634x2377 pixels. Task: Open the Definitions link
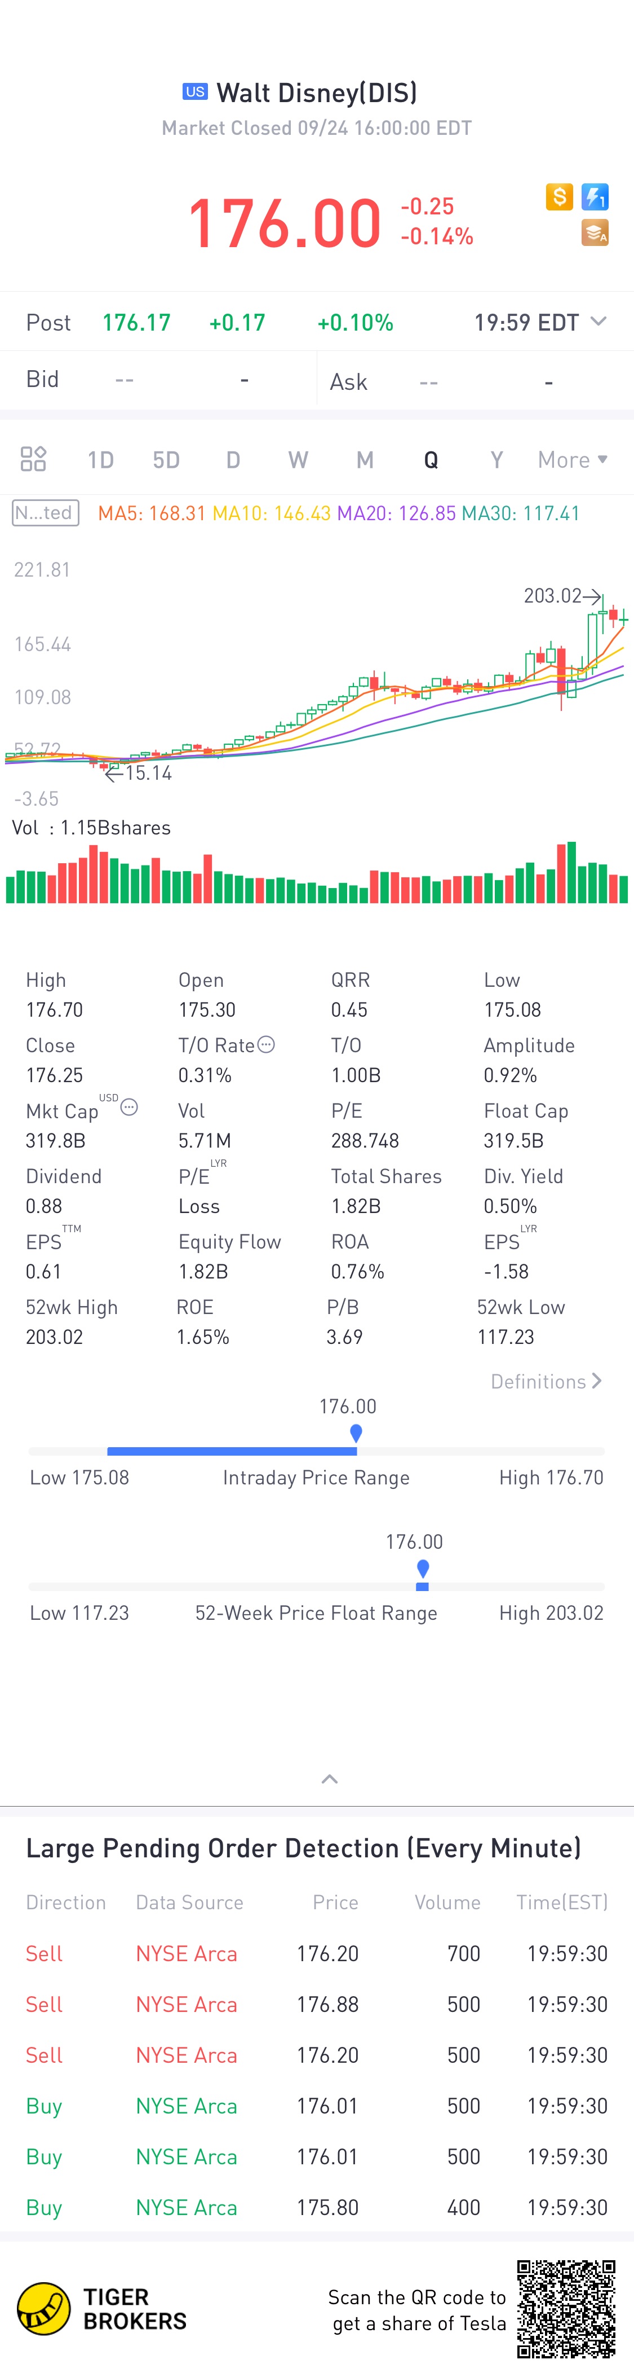(546, 1381)
